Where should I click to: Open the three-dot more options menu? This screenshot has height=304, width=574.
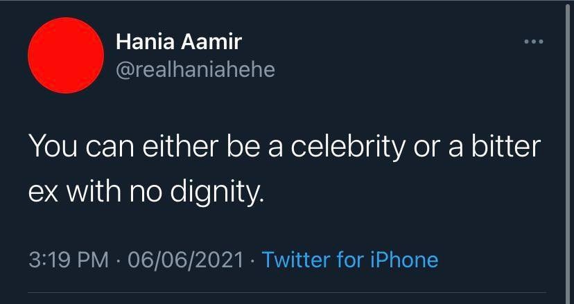[534, 42]
